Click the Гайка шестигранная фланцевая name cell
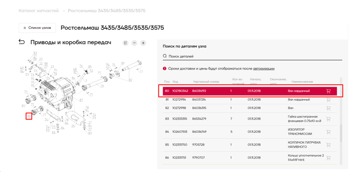 pos(305,119)
